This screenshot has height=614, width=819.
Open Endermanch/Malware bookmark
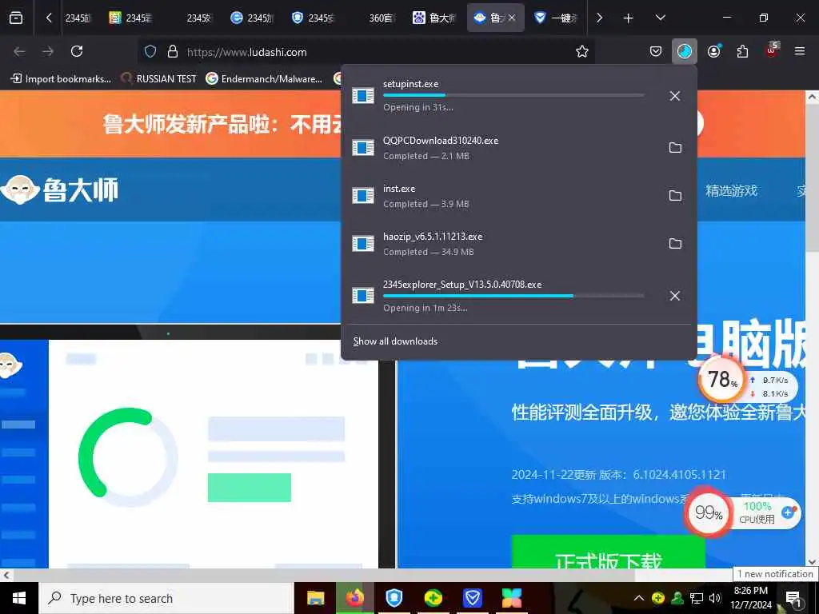tap(264, 79)
